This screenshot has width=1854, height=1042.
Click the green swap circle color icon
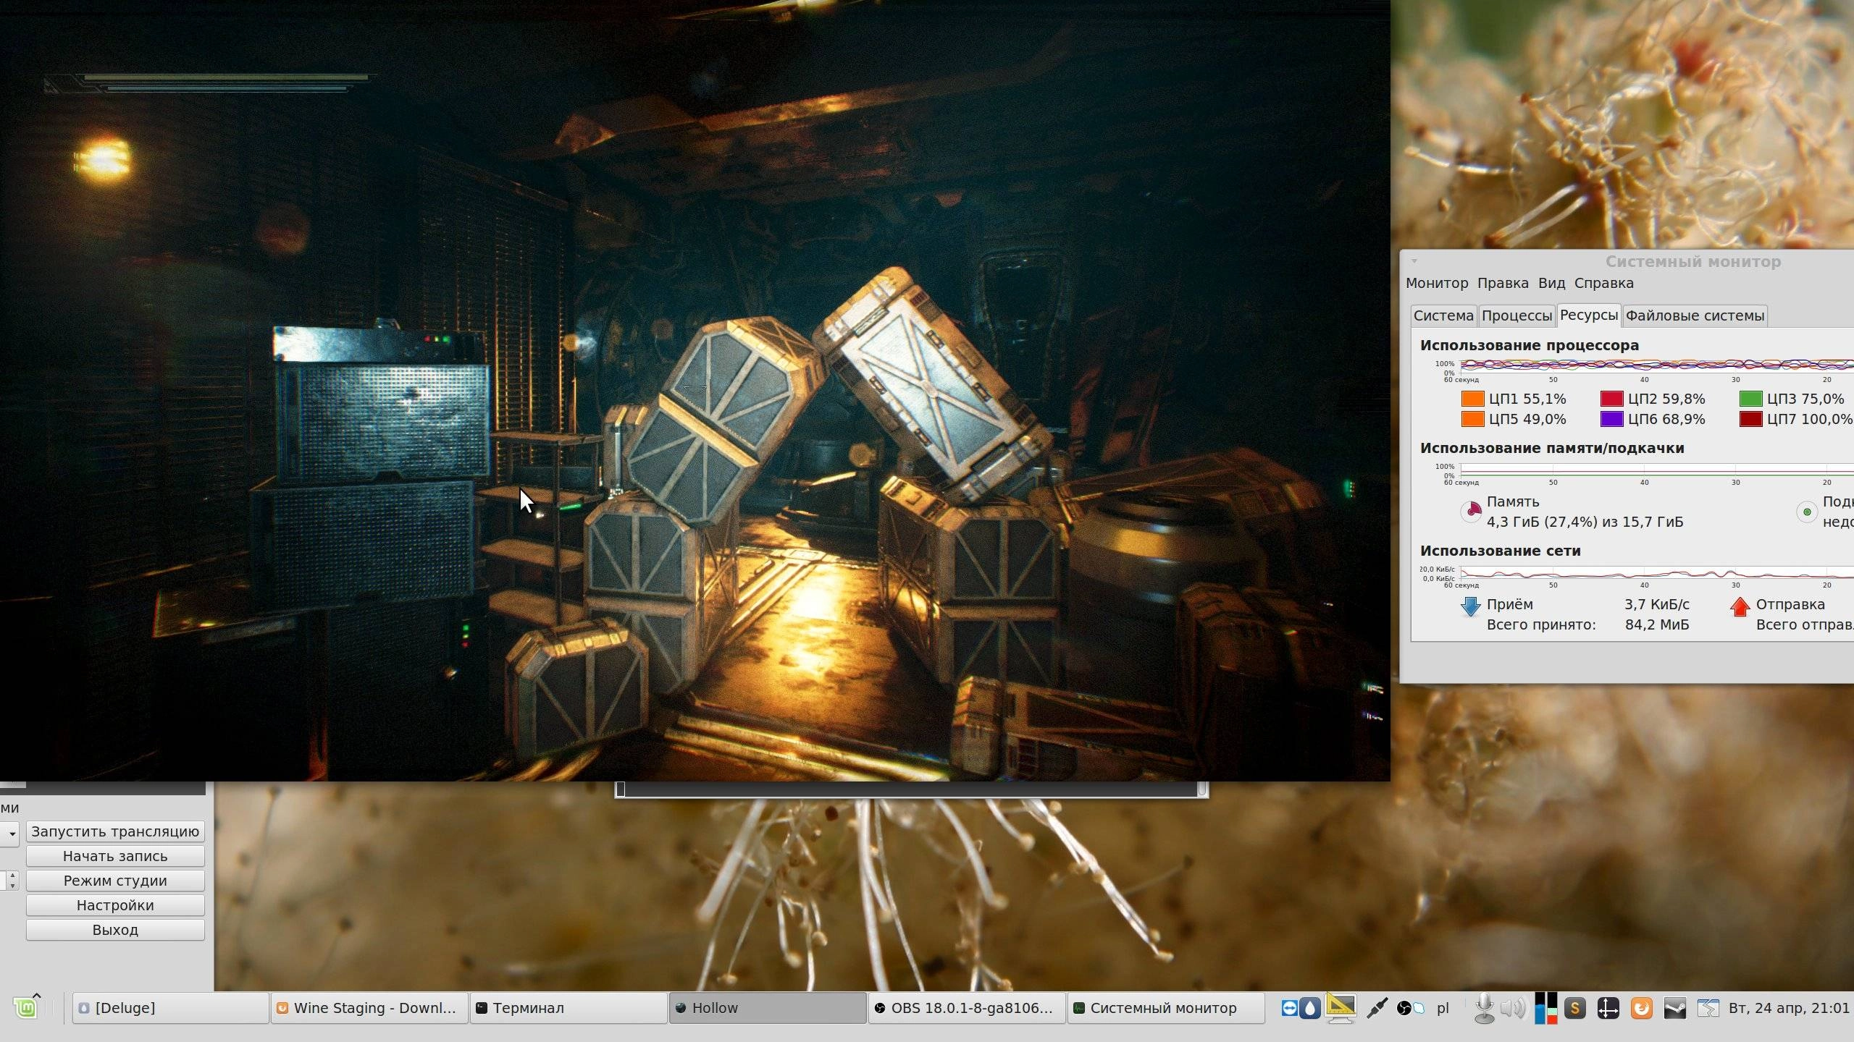pyautogui.click(x=1807, y=512)
